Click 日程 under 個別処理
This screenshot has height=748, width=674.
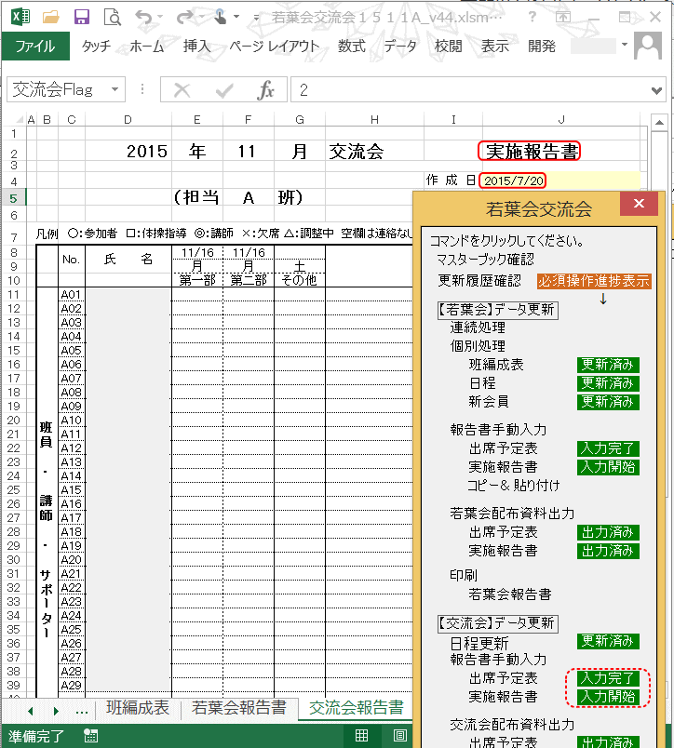point(482,383)
